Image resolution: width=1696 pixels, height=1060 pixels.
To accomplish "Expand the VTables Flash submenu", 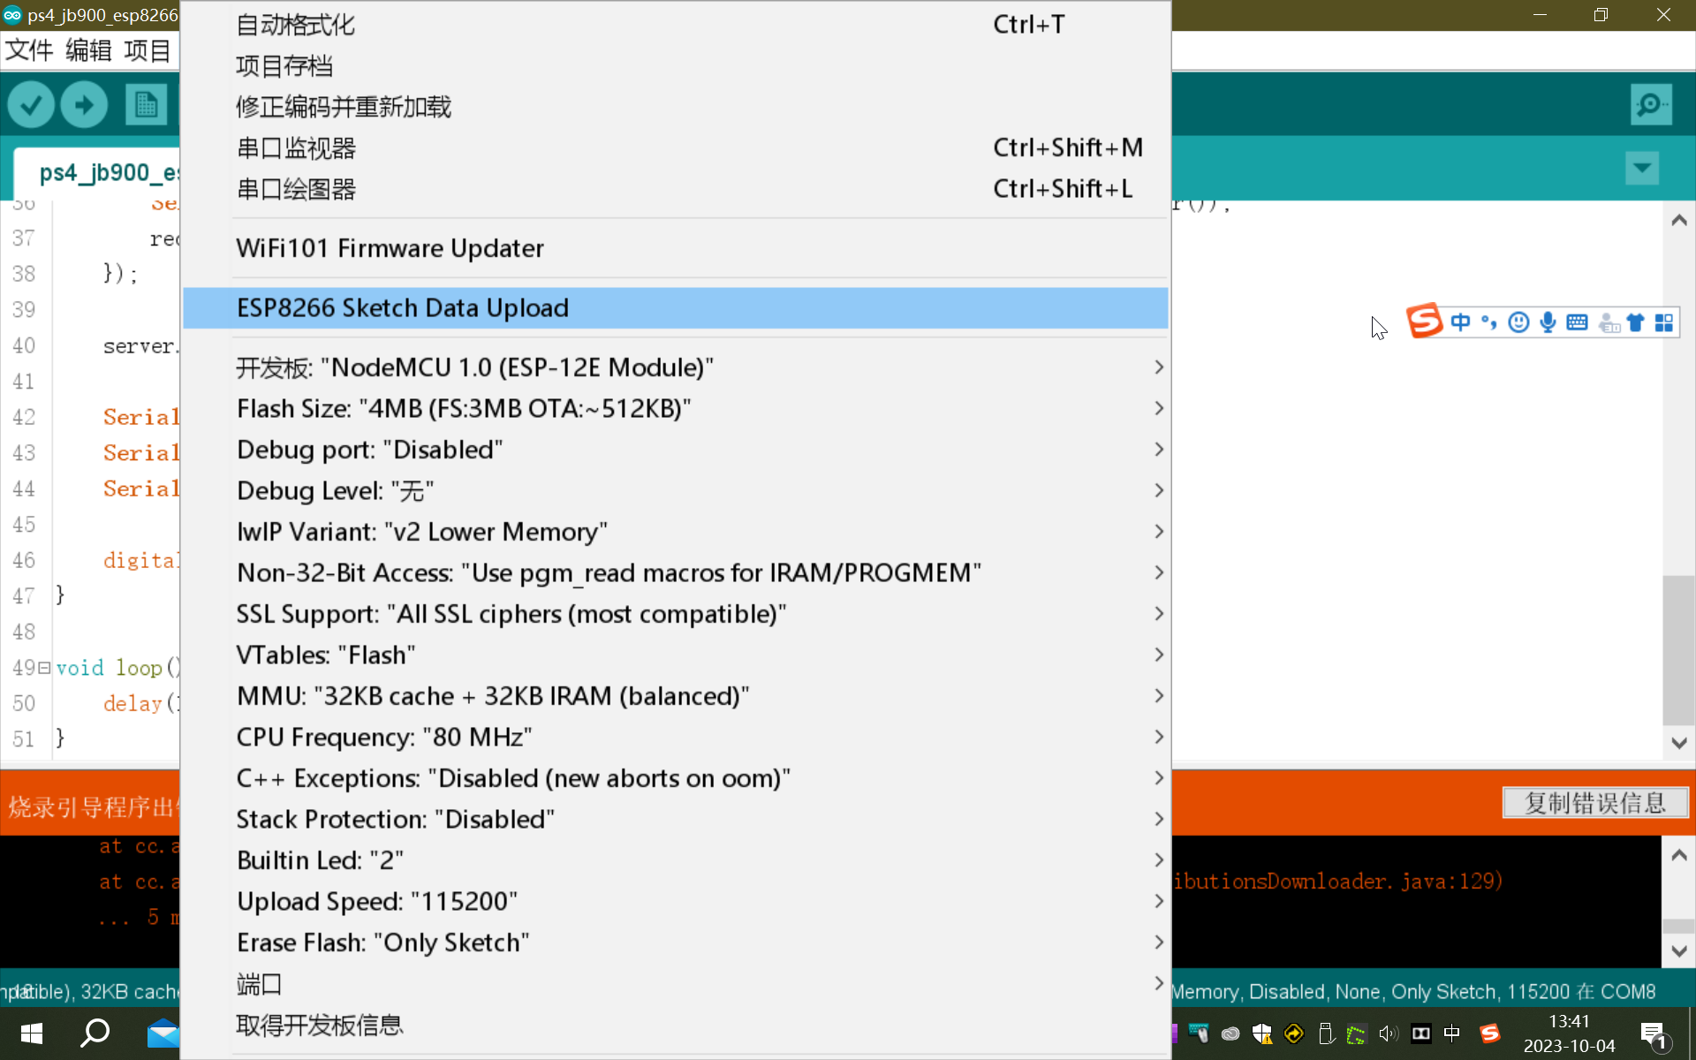I will tap(675, 655).
